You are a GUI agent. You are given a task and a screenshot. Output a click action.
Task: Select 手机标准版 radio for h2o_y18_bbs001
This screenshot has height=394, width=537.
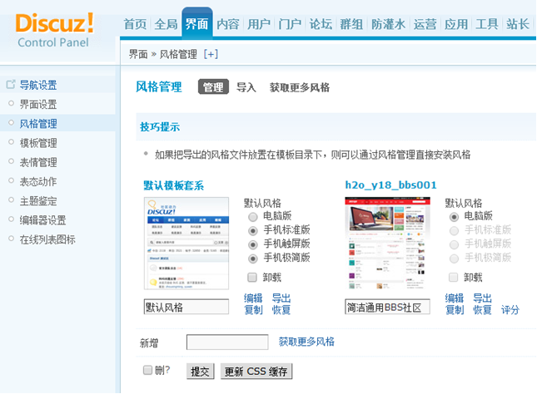click(x=454, y=231)
